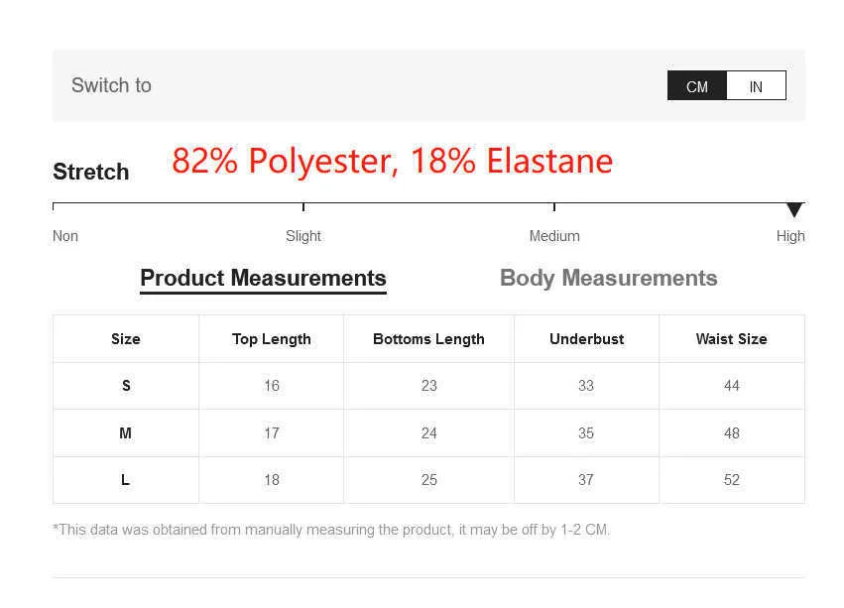The width and height of the screenshot is (844, 608).
Task: Click the Switch to label
Action: [111, 85]
